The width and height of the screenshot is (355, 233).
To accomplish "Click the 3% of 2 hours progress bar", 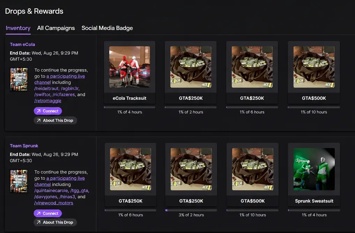I will click(191, 210).
